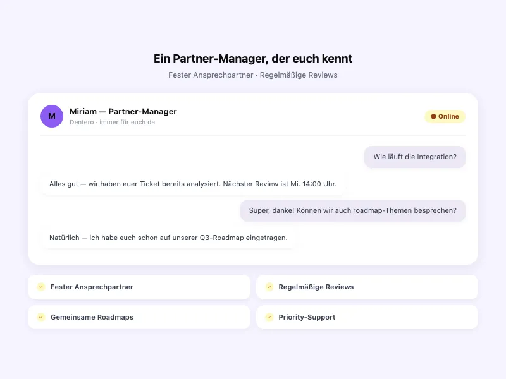Click subtitle 'Dentero · immer für euch da'
This screenshot has width=506, height=379.
(113, 122)
